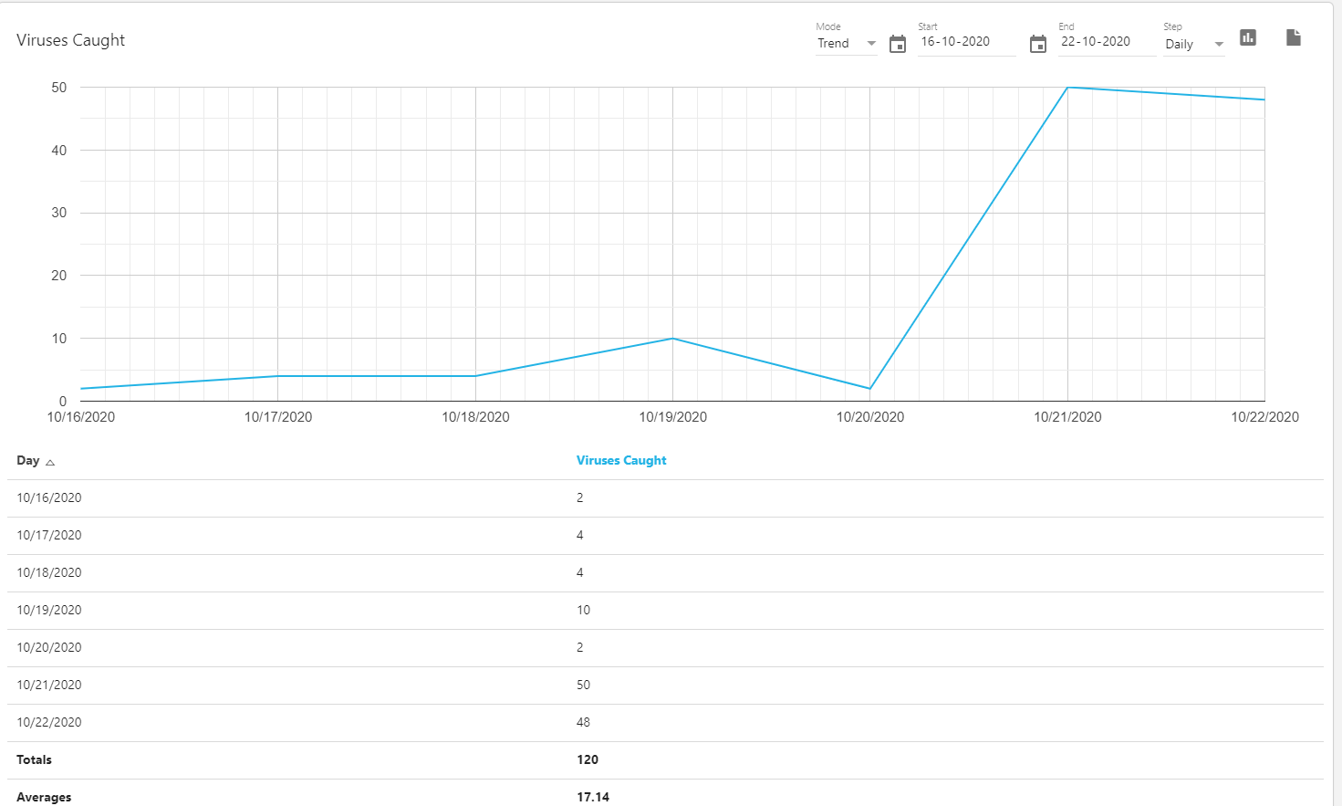
Task: Sort by the Day column header
Action: [x=28, y=461]
